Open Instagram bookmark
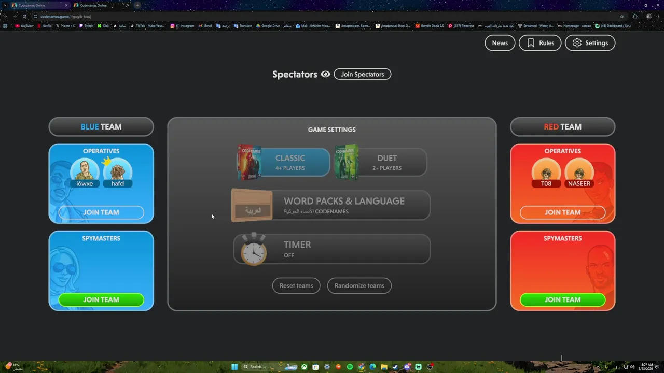 (x=182, y=26)
